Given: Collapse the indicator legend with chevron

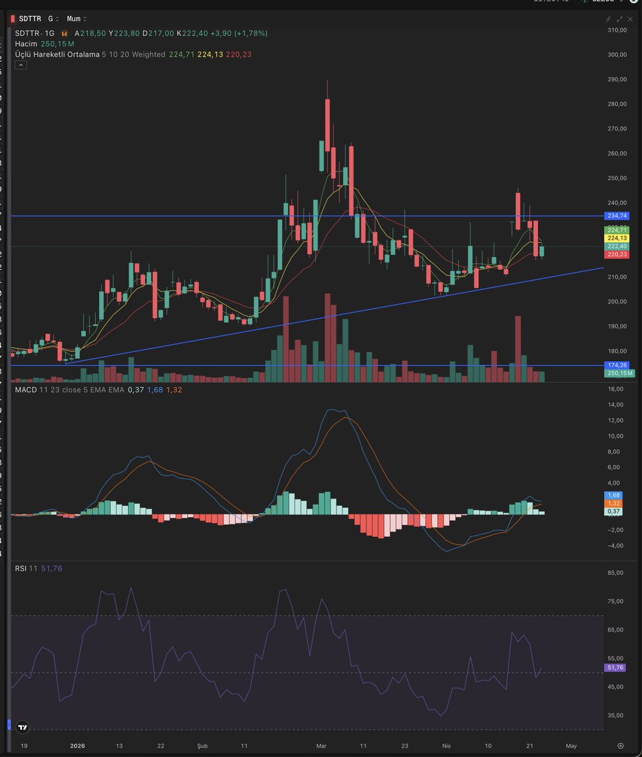Looking at the screenshot, I should (21, 65).
